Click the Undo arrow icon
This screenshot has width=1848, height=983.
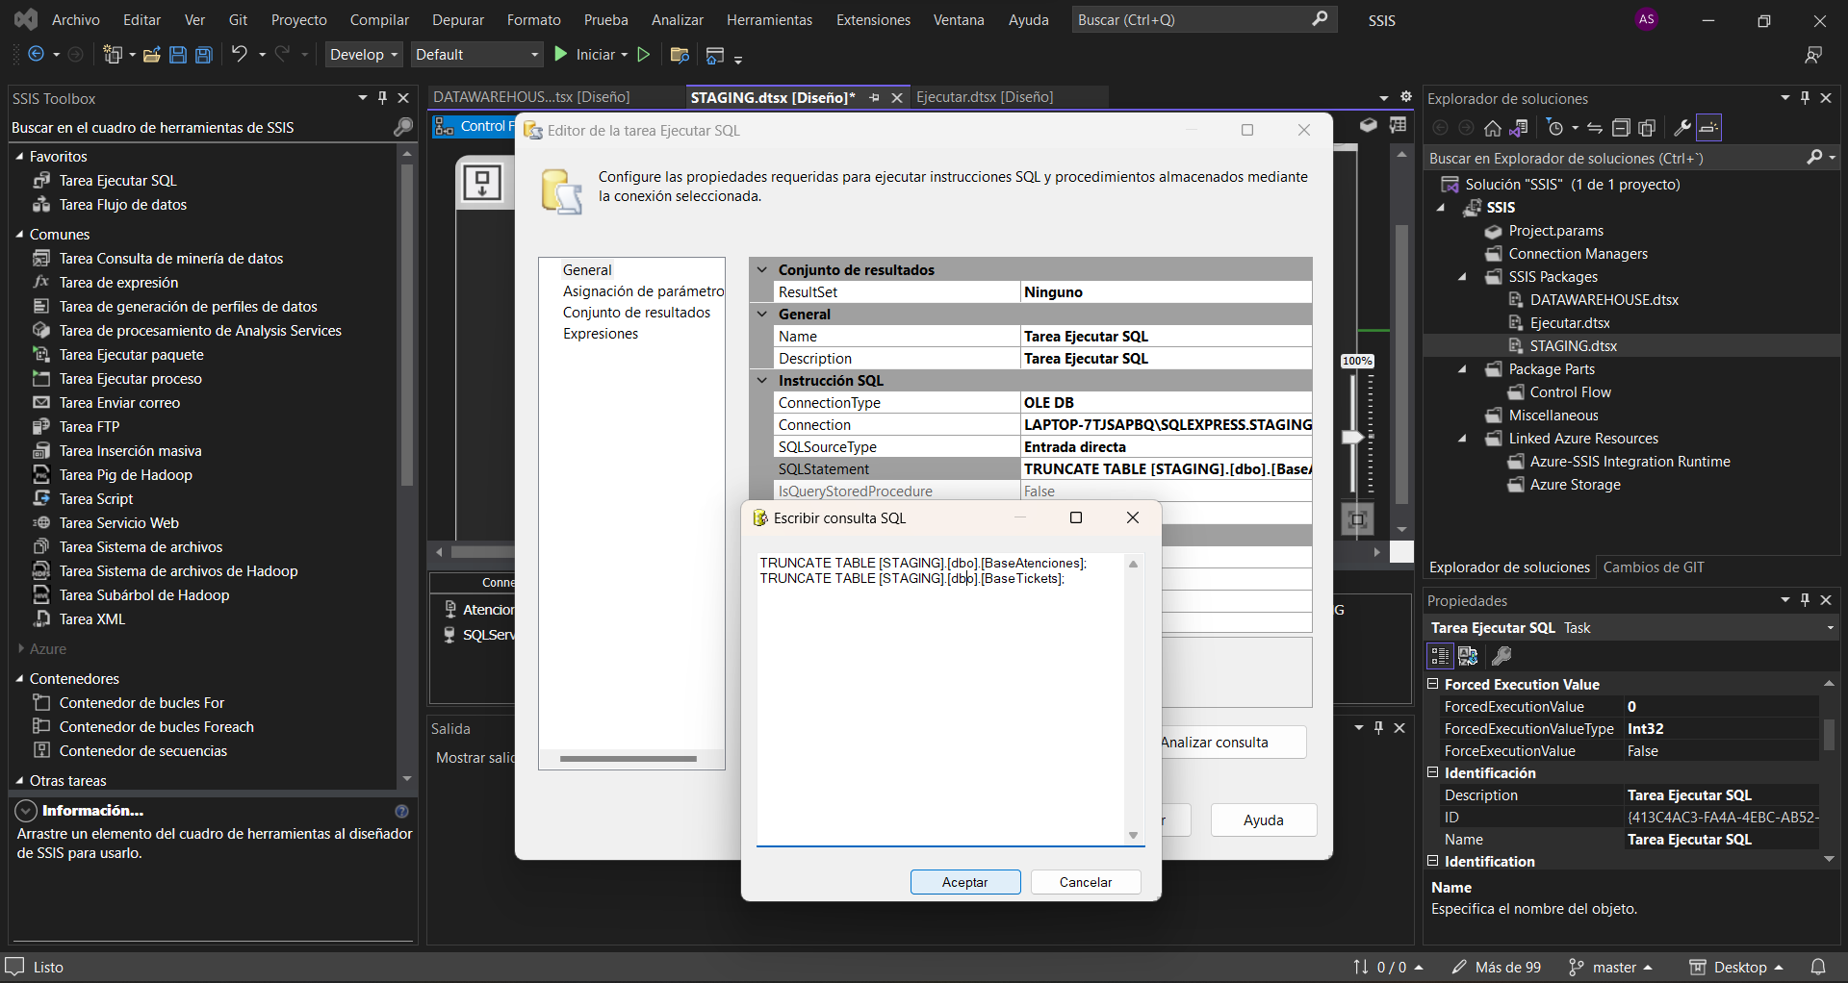coord(239,55)
